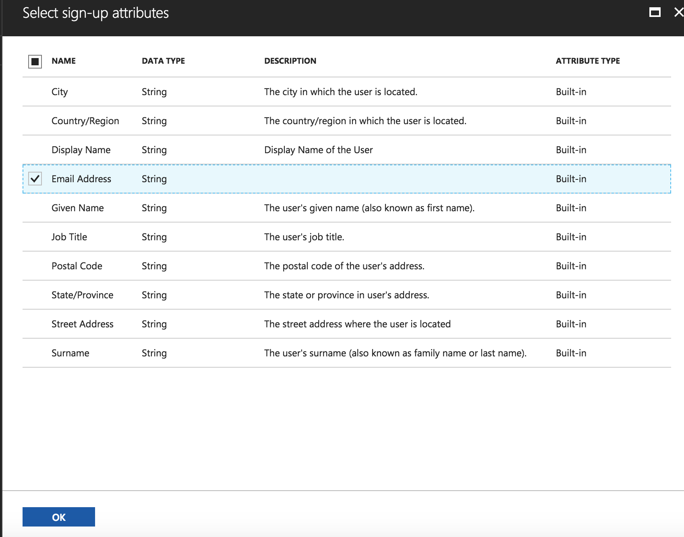Uncheck the Email Address checkbox

[35, 179]
